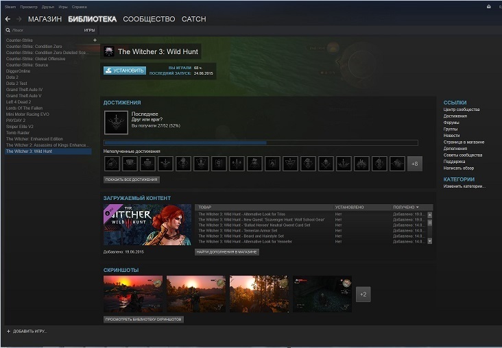
Task: Sort DLC by the УСТАНОВЛЕНО column
Action: [x=349, y=208]
